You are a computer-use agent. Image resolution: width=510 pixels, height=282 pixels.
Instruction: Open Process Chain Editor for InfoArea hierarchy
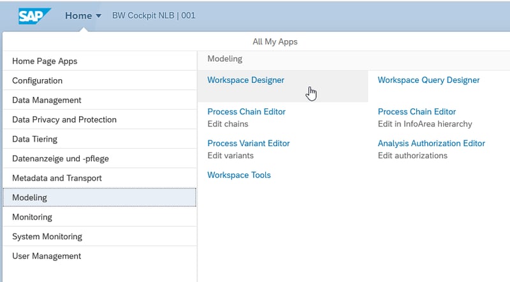click(x=417, y=112)
